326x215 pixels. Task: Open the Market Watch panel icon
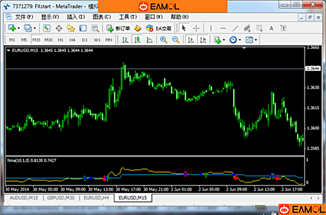click(x=46, y=28)
